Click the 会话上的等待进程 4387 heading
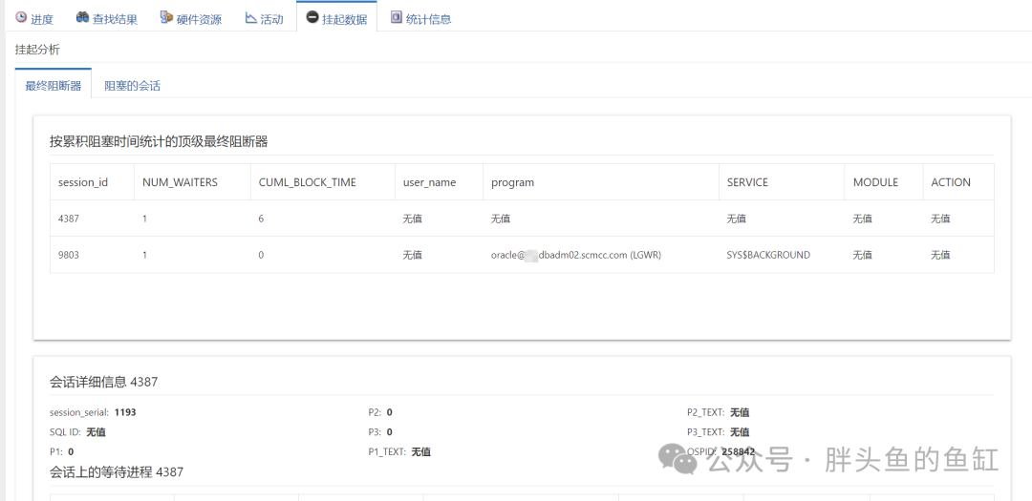The width and height of the screenshot is (1032, 501). pyautogui.click(x=117, y=472)
